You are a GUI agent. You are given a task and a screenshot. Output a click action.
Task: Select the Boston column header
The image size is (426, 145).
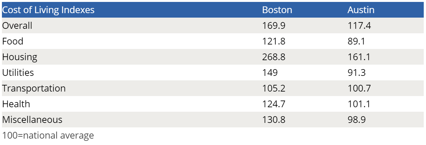(x=277, y=10)
